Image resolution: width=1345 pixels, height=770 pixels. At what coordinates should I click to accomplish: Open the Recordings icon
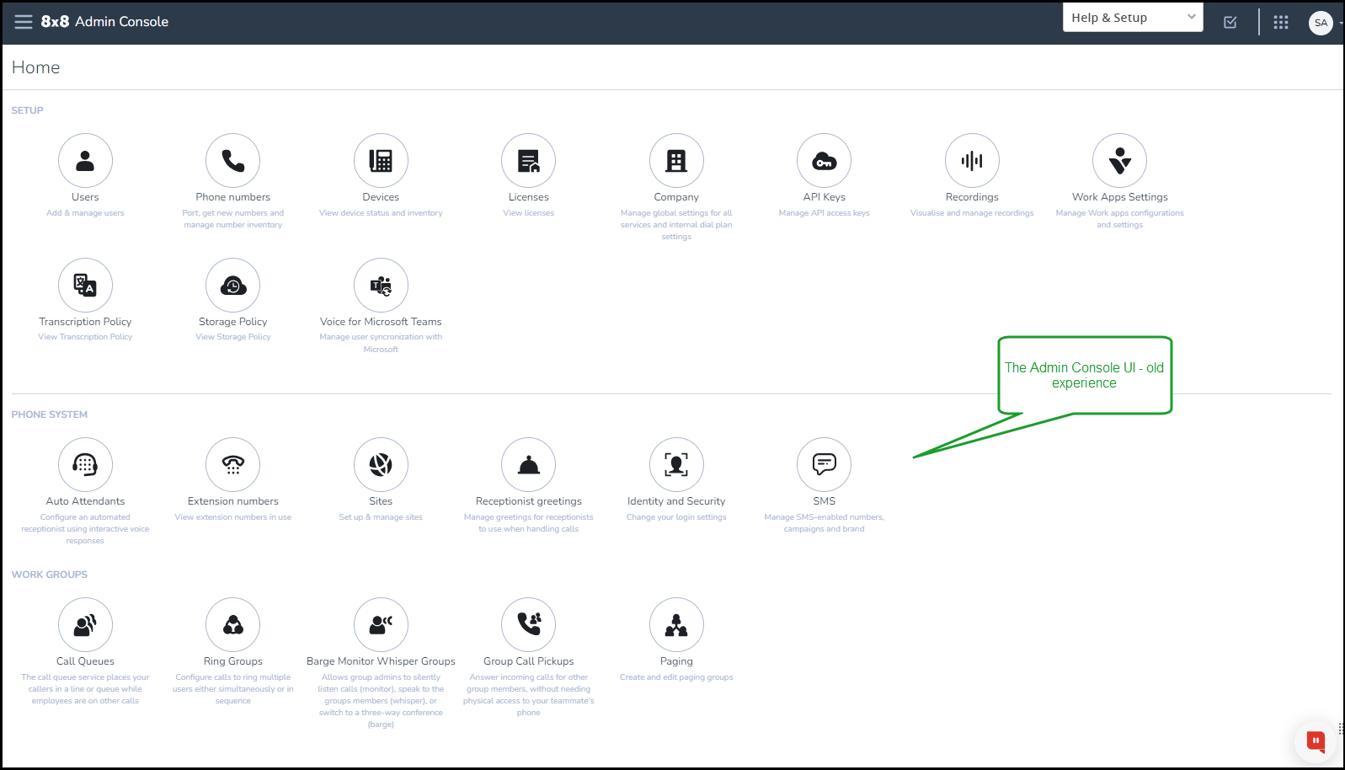[972, 160]
